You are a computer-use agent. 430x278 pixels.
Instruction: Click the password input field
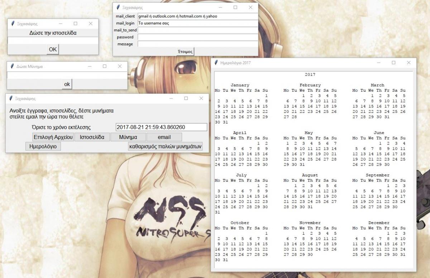tap(197, 37)
